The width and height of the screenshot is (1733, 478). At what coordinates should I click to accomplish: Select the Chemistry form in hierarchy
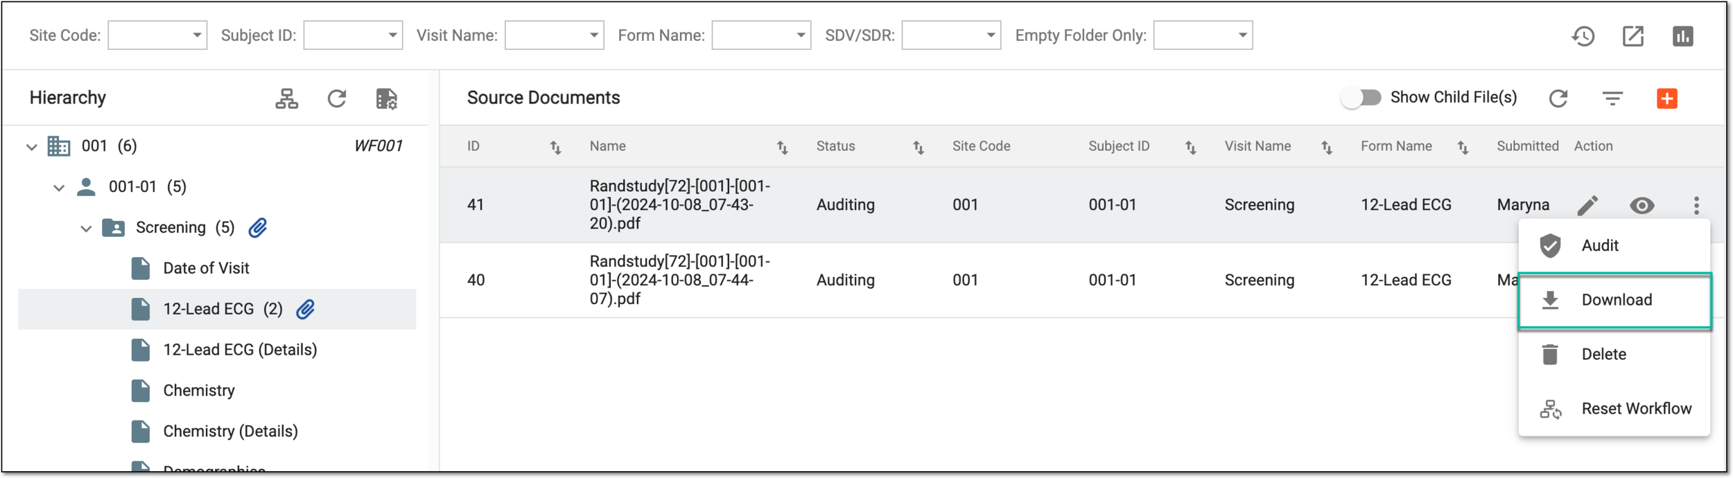pos(217,391)
